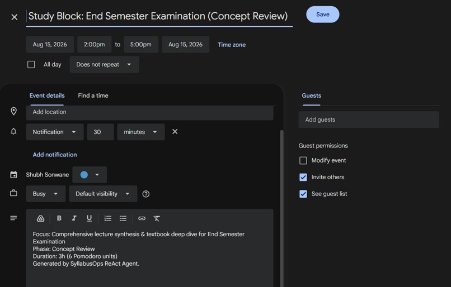451x287 pixels.
Task: Remove formatting from description text
Action: pyautogui.click(x=157, y=219)
